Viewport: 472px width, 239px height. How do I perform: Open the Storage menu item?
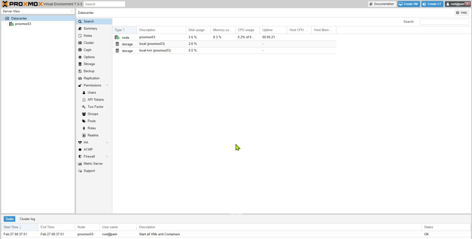click(94, 64)
